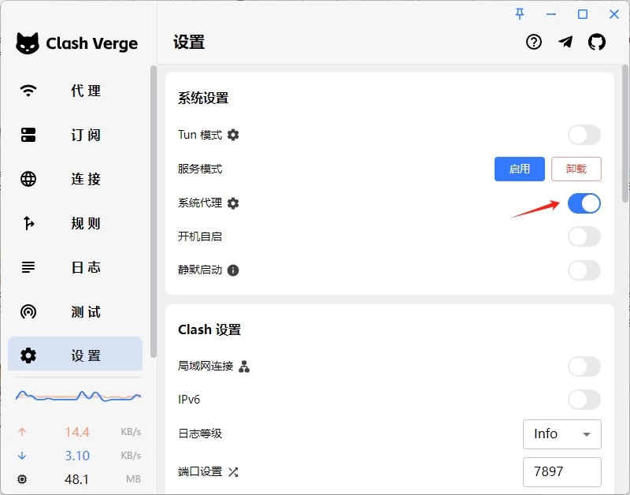The width and height of the screenshot is (630, 495).
Task: Click the memory chip usage icon
Action: point(22,479)
